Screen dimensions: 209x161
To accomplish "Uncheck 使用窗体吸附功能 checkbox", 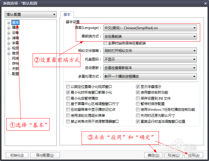I will point(138,92).
